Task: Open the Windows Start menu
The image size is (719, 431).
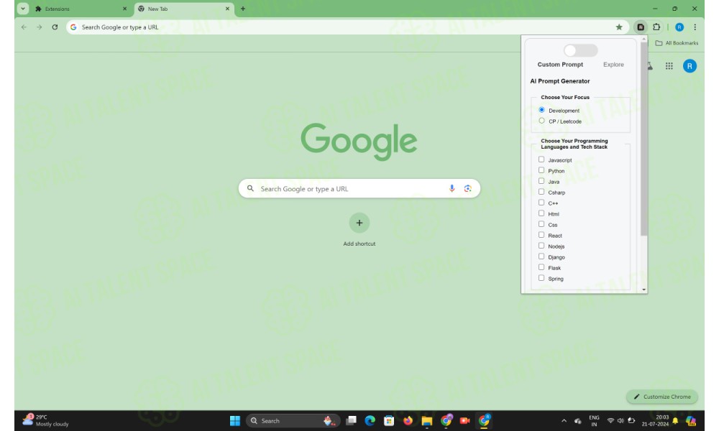Action: (x=235, y=420)
